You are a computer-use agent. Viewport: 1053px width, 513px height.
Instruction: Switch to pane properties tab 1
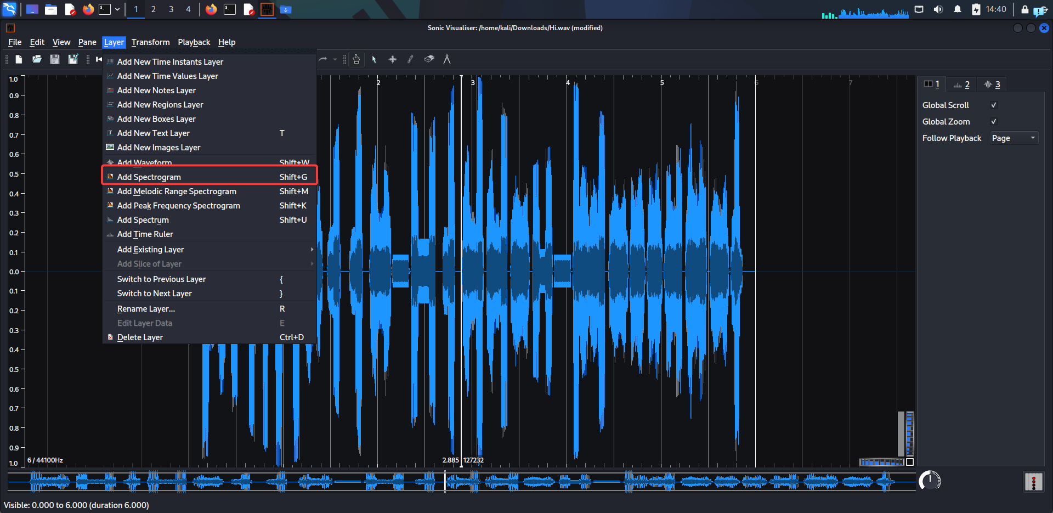point(932,84)
